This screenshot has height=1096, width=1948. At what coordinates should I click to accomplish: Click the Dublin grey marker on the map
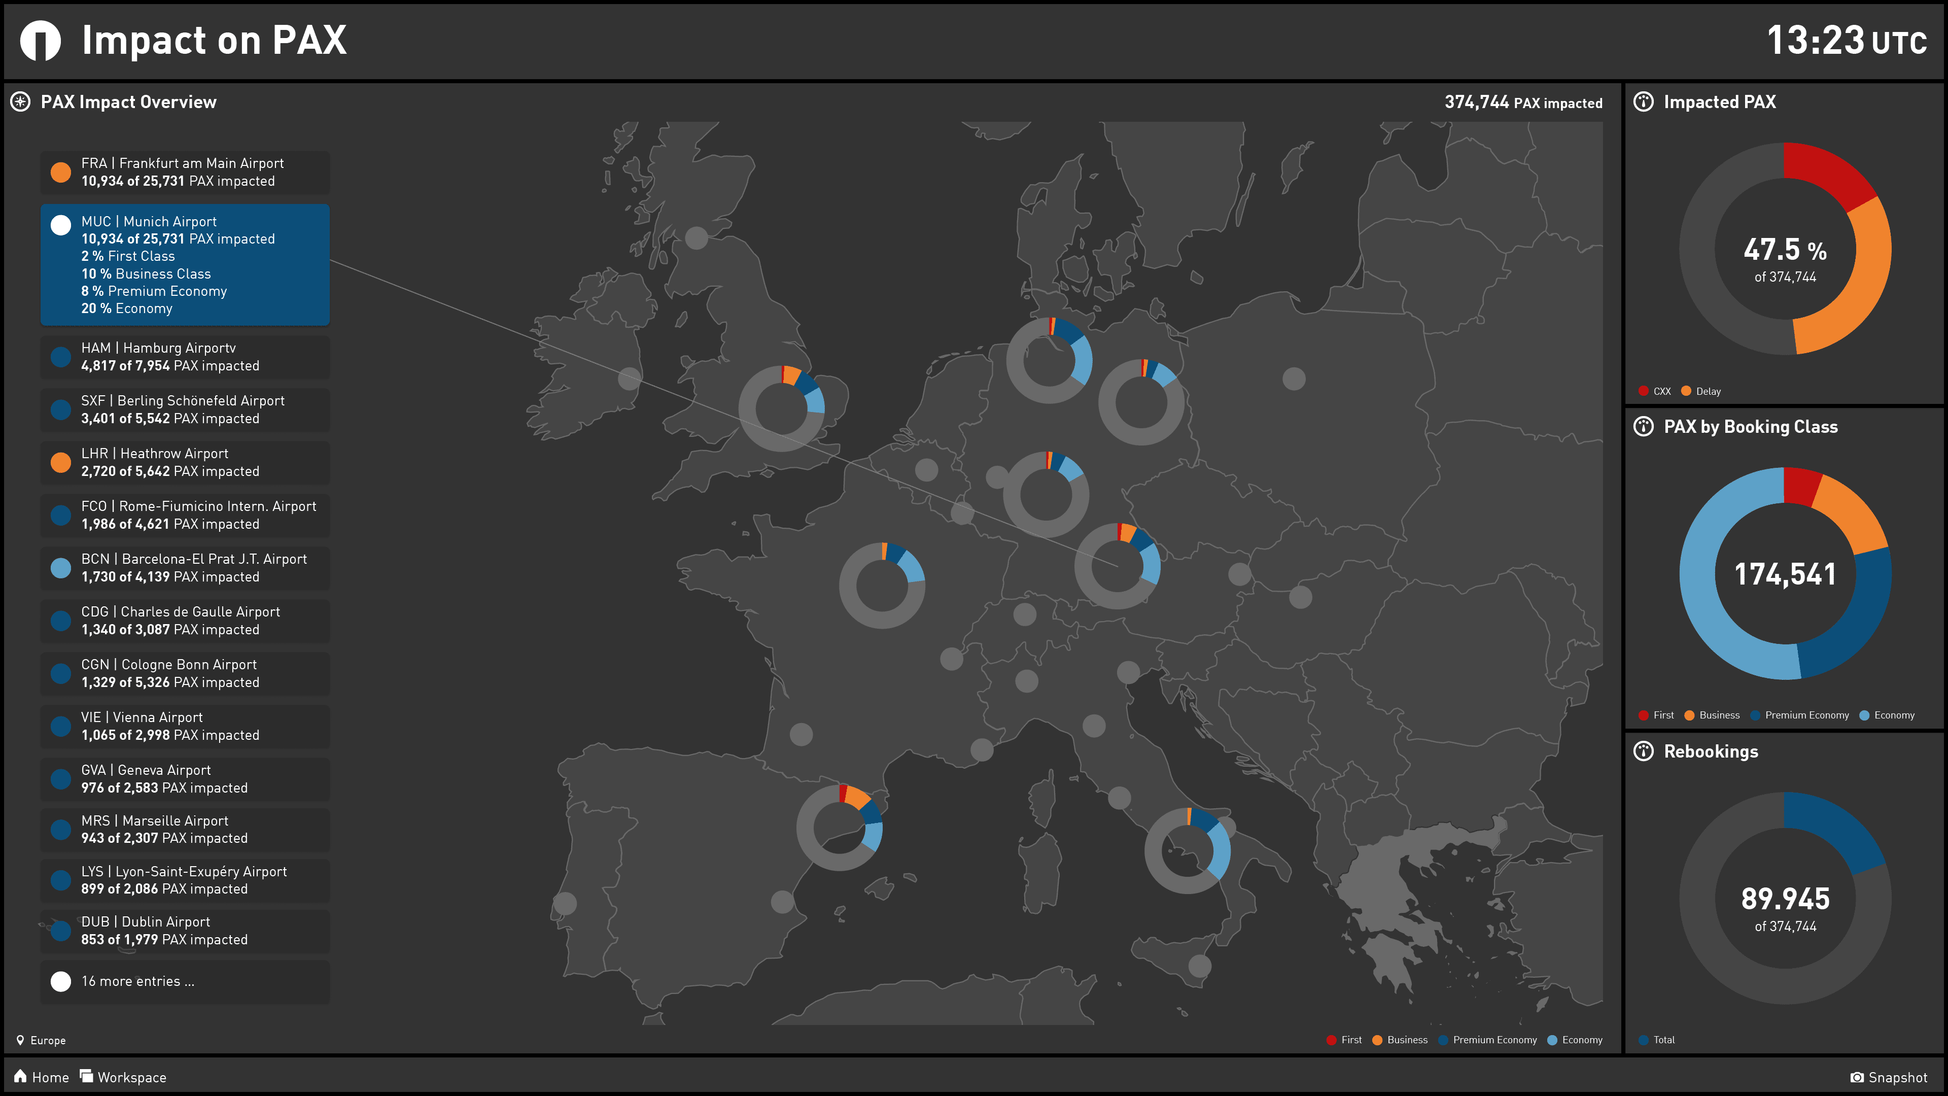629,378
